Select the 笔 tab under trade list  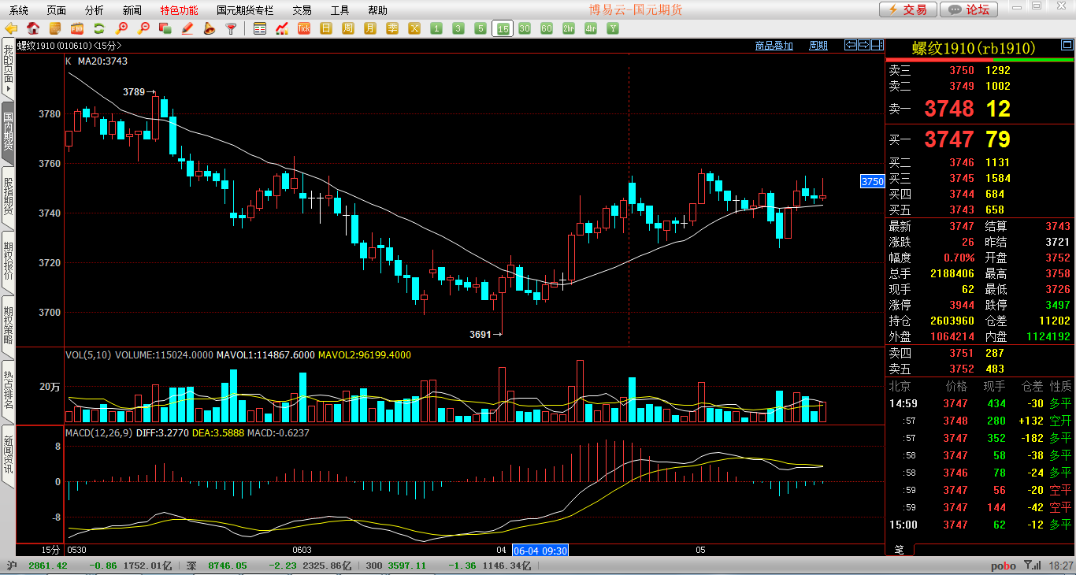pos(899,549)
